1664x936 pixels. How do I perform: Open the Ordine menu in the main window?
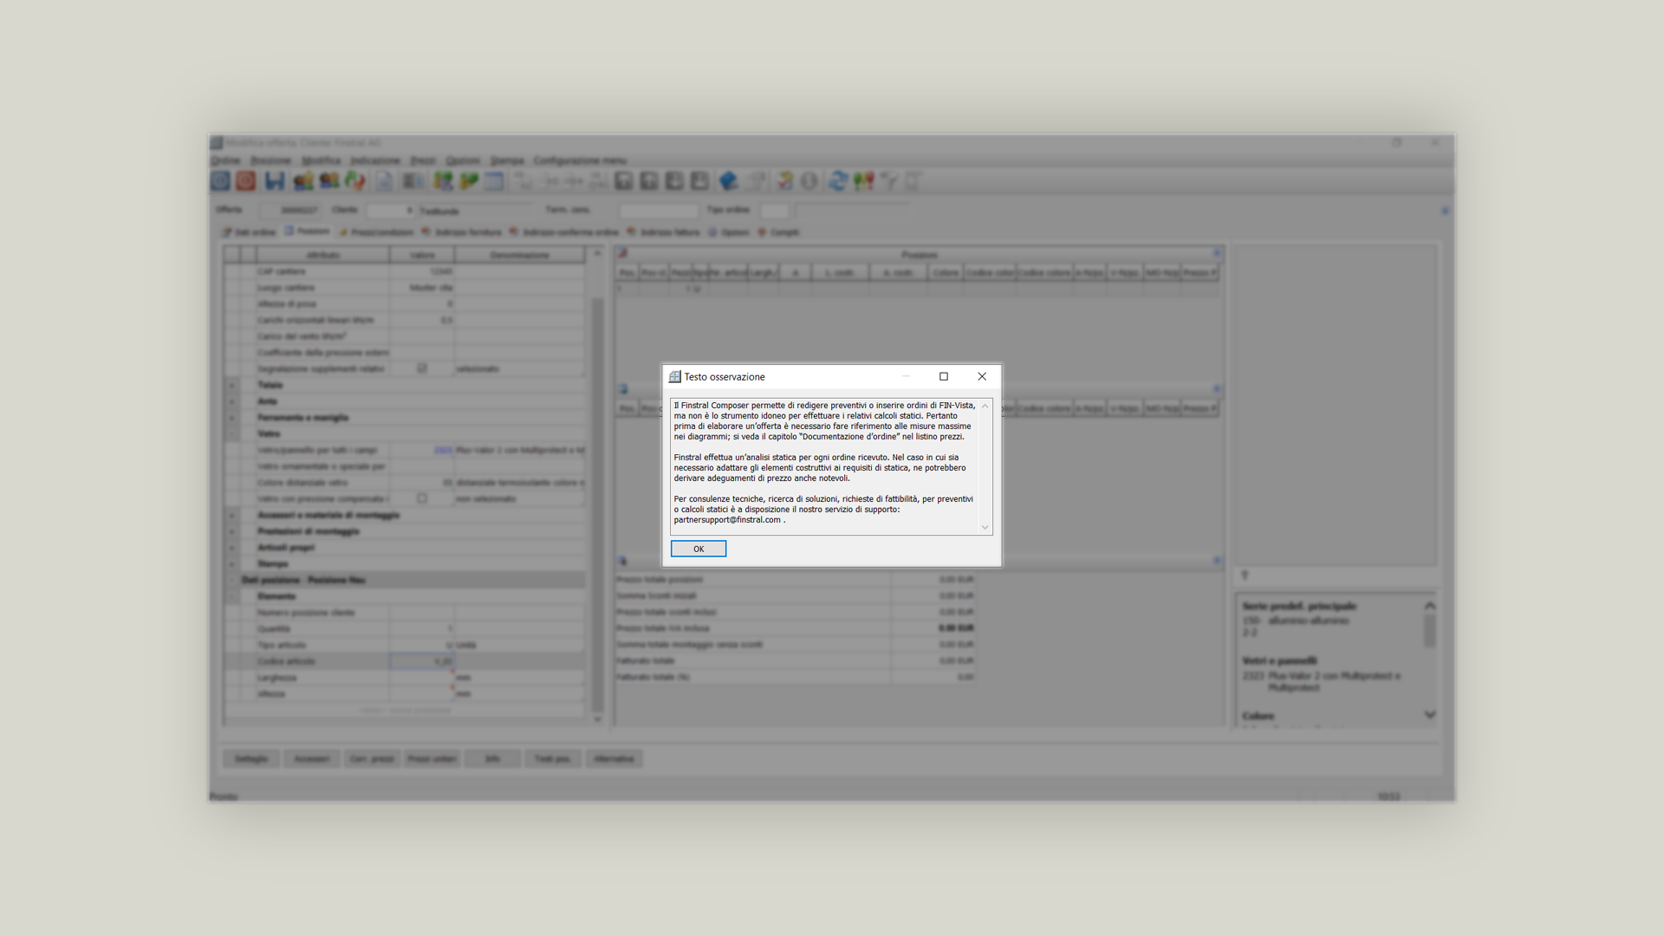[225, 160]
